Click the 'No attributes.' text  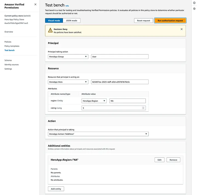click(57, 180)
